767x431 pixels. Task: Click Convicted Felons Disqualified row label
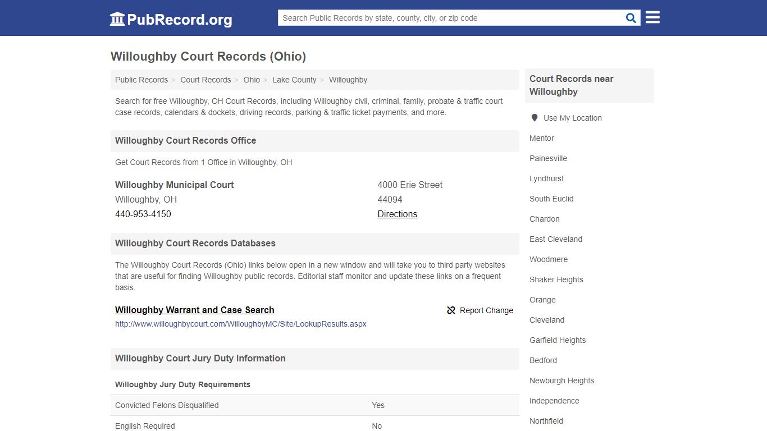point(167,405)
